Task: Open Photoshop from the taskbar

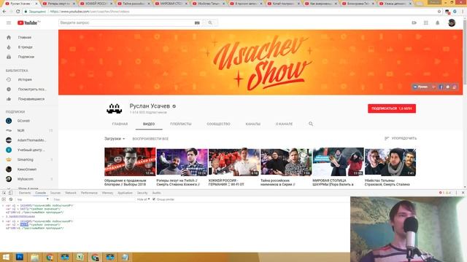Action: tap(20, 257)
